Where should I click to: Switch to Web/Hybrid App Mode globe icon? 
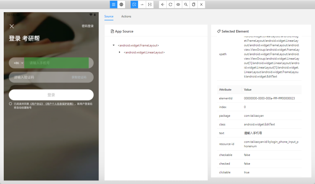click(121, 5)
